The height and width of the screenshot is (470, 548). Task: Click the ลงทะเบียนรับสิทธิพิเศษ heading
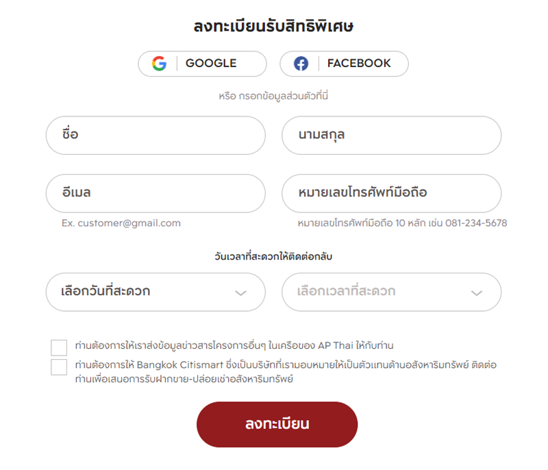[273, 27]
